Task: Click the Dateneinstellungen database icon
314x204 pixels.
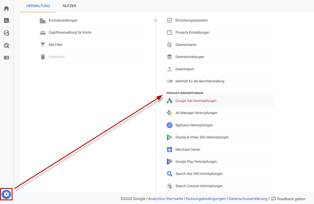Action: 169,57
